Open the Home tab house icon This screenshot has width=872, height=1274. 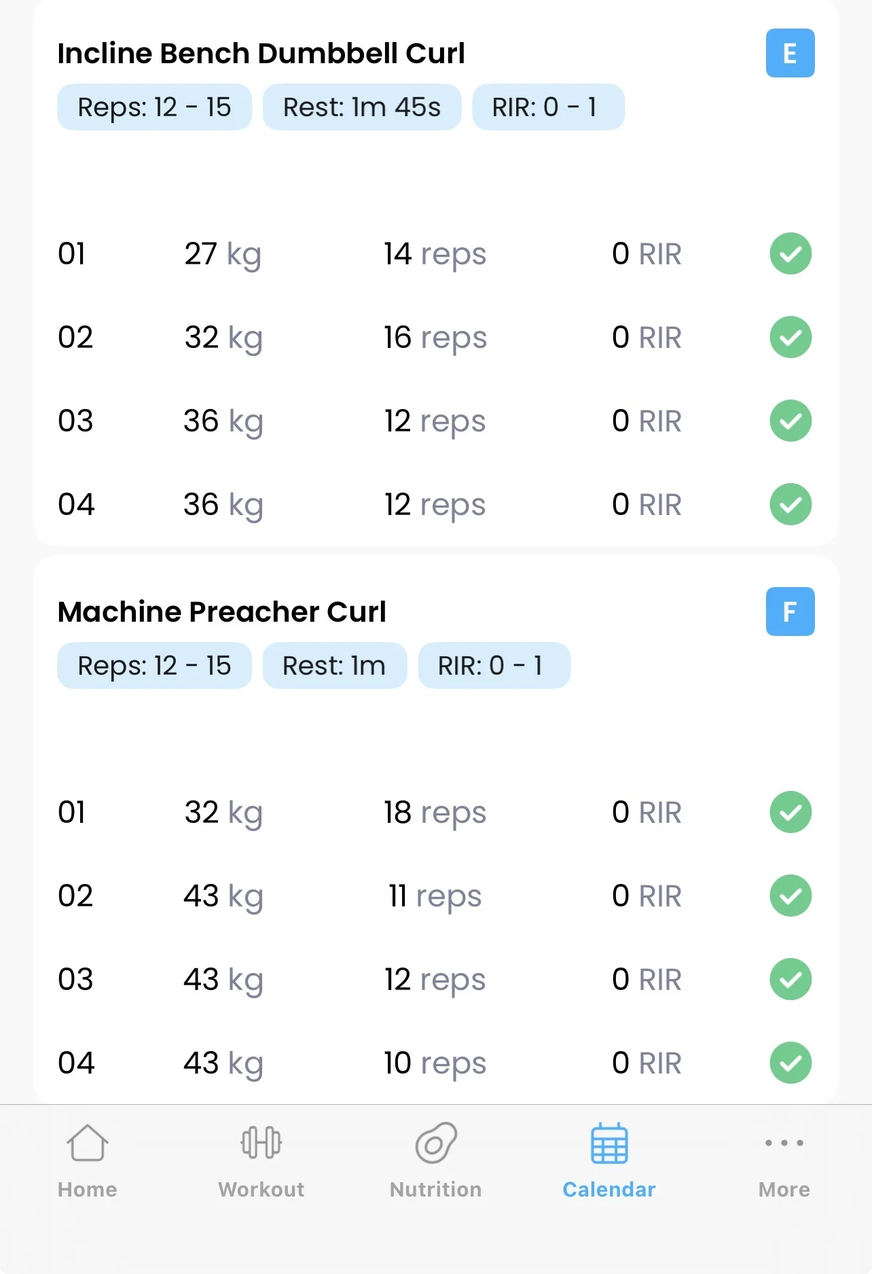tap(88, 1144)
